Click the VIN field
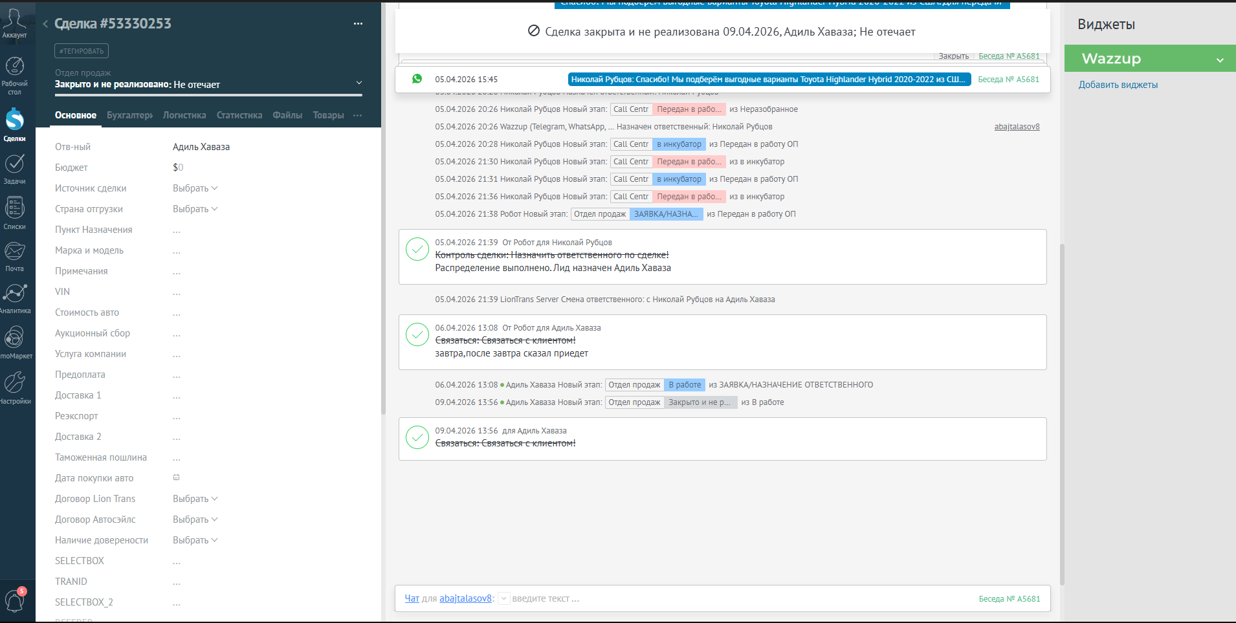The image size is (1236, 623). point(177,292)
